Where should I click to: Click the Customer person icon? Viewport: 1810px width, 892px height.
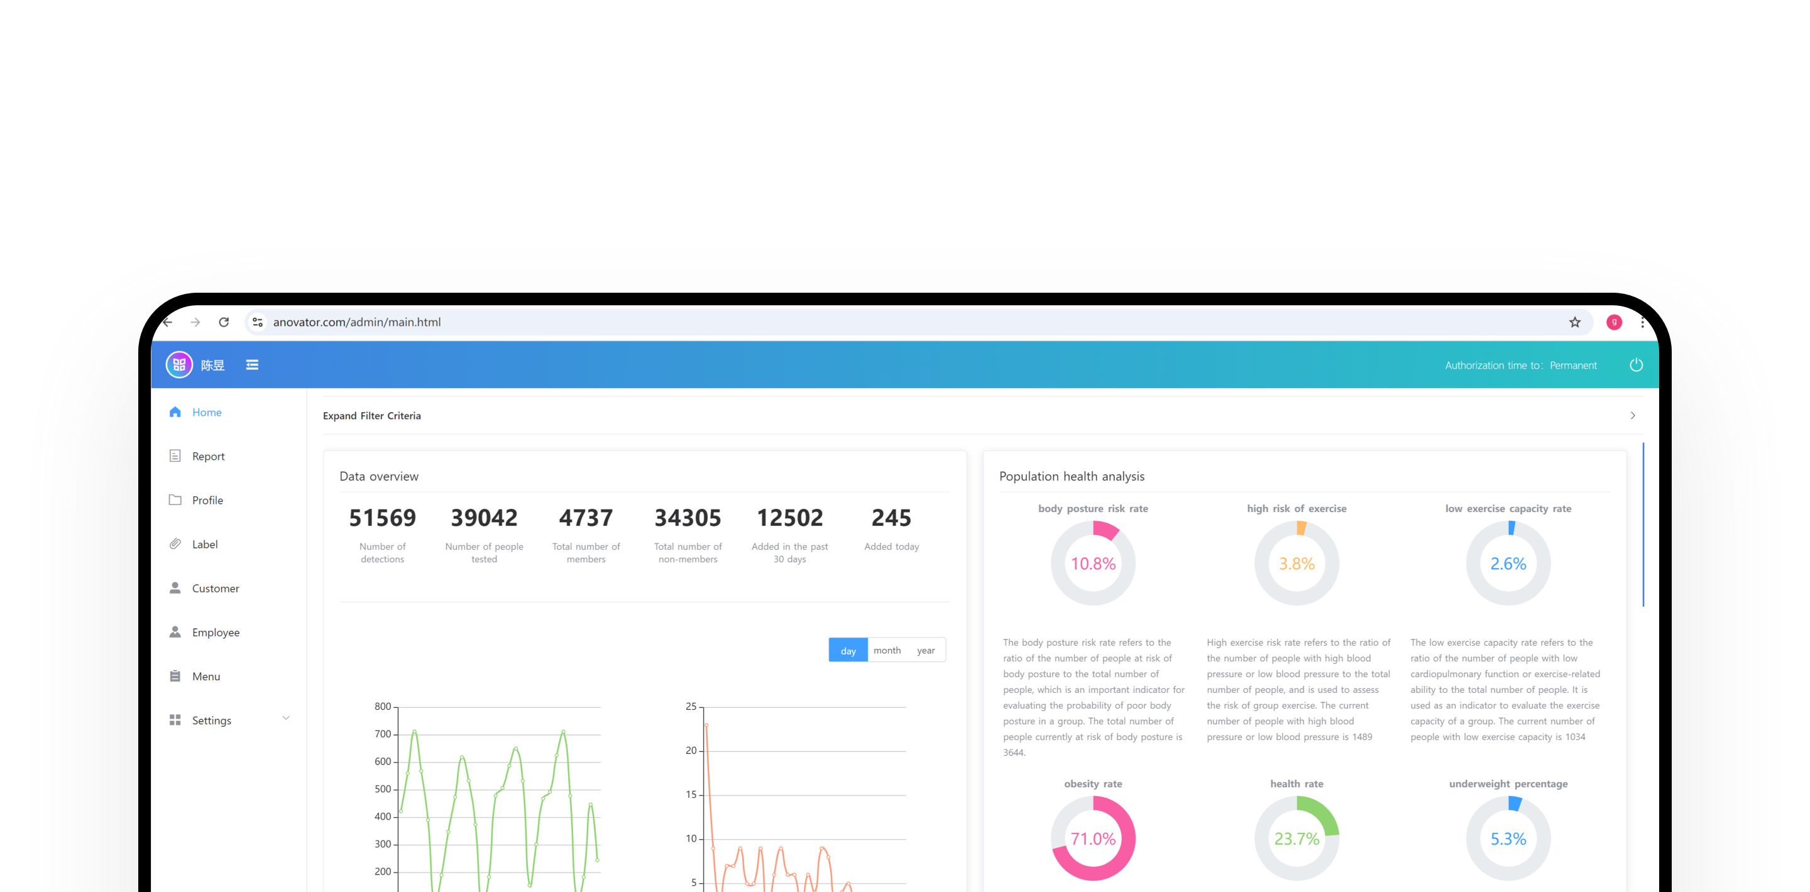tap(175, 588)
